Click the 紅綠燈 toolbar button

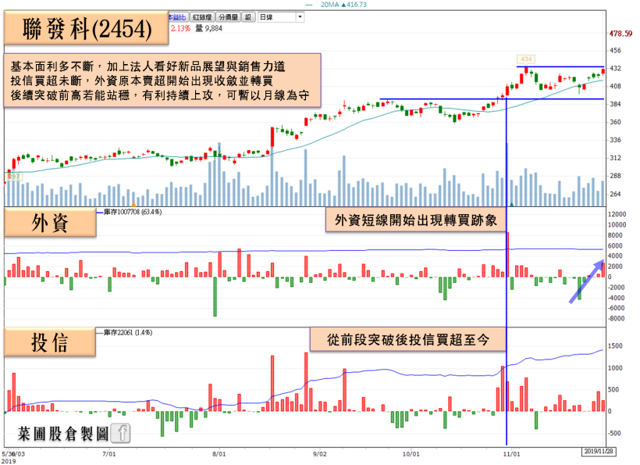click(x=202, y=17)
